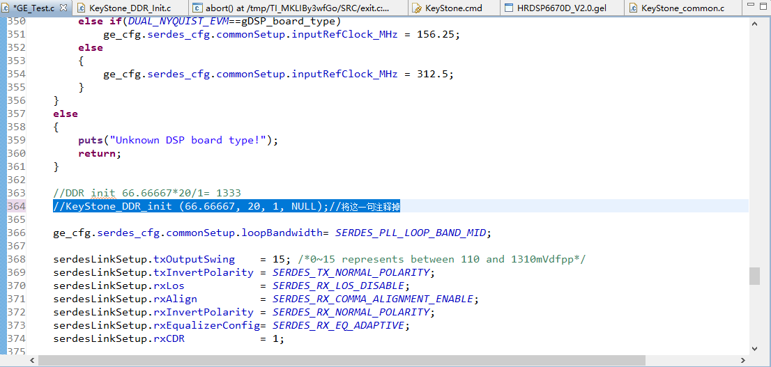The width and height of the screenshot is (771, 367).
Task: Click line number 366 in the gutter
Action: 16,233
